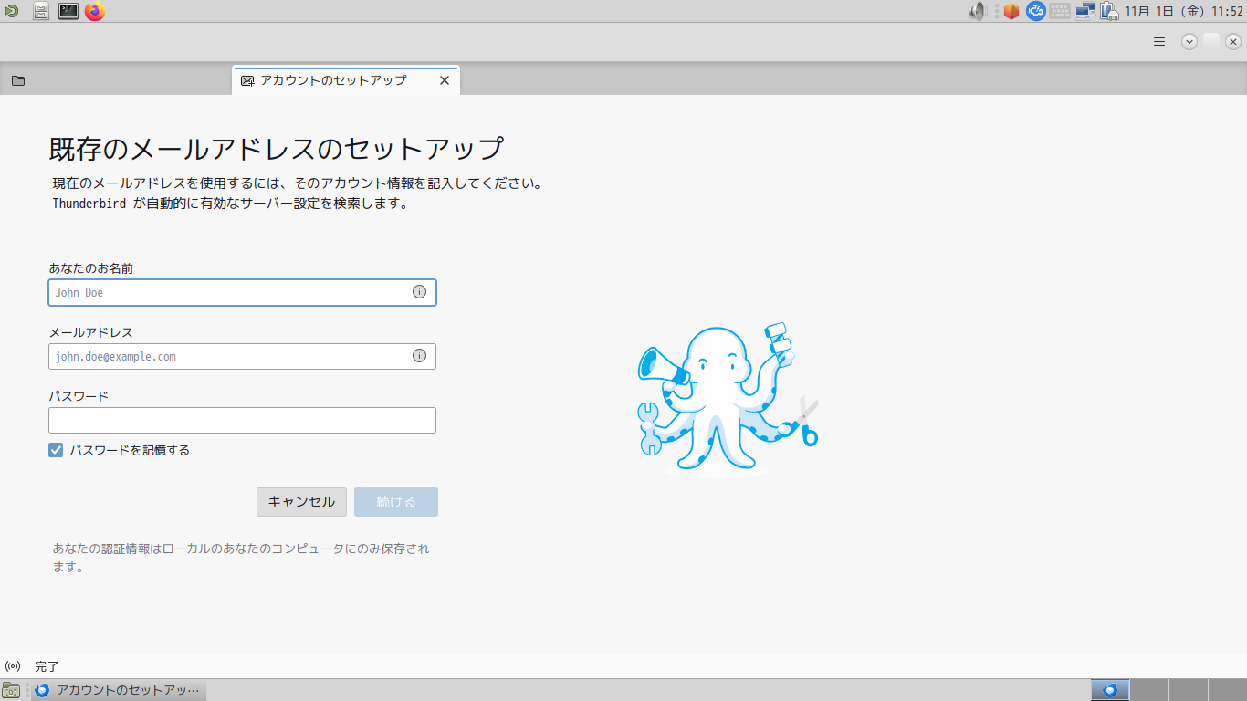Click the folder icon left of the tab bar
The image size is (1247, 701).
pos(18,80)
